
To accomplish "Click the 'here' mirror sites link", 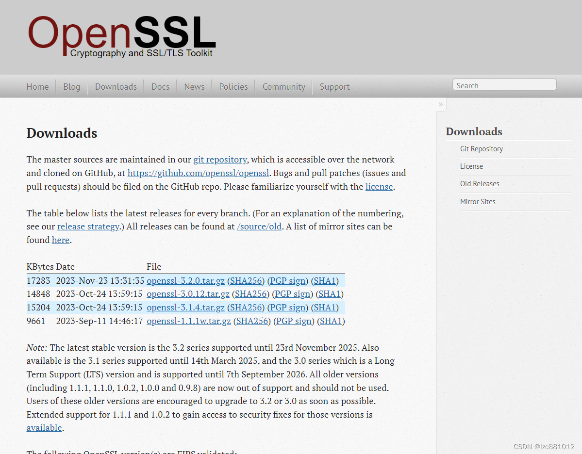I will (61, 240).
